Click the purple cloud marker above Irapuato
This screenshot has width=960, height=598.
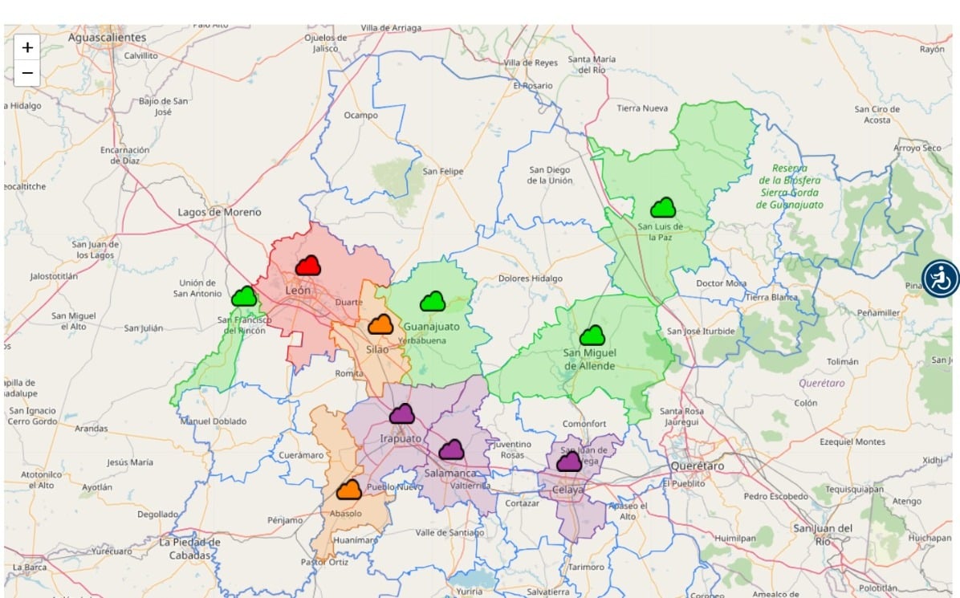point(401,414)
